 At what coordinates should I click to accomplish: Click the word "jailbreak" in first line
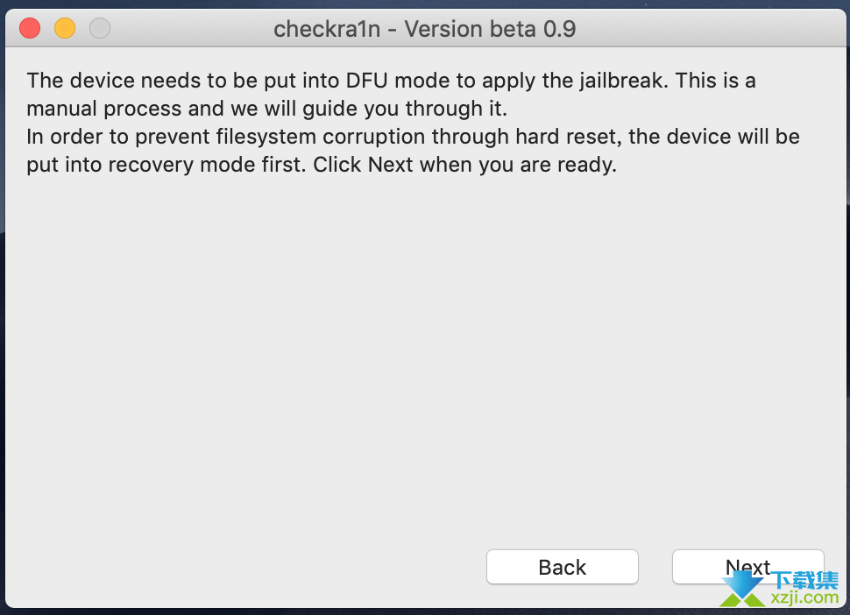tap(621, 81)
